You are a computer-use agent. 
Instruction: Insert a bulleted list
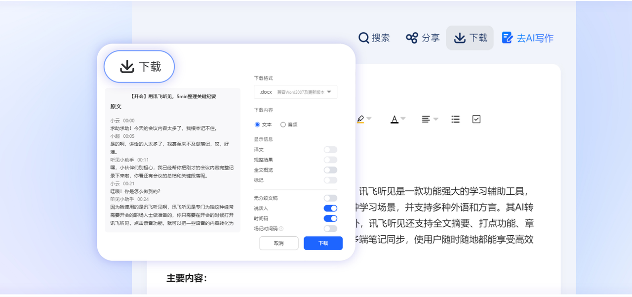[x=456, y=119]
